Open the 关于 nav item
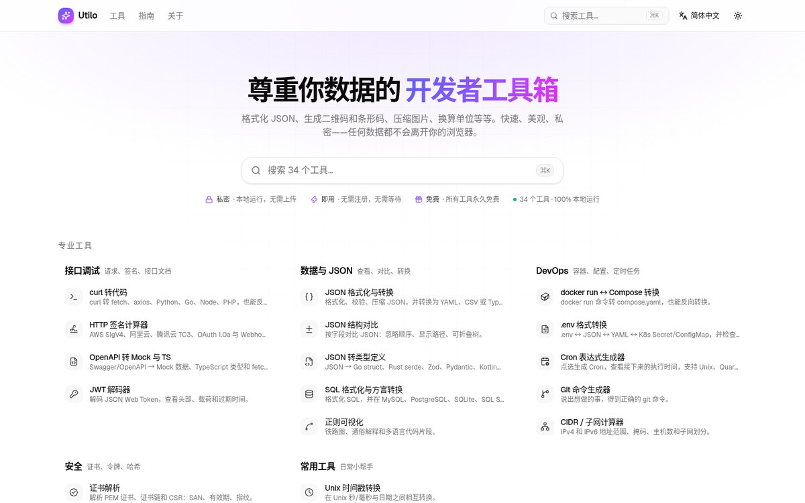805x503 pixels. (175, 15)
